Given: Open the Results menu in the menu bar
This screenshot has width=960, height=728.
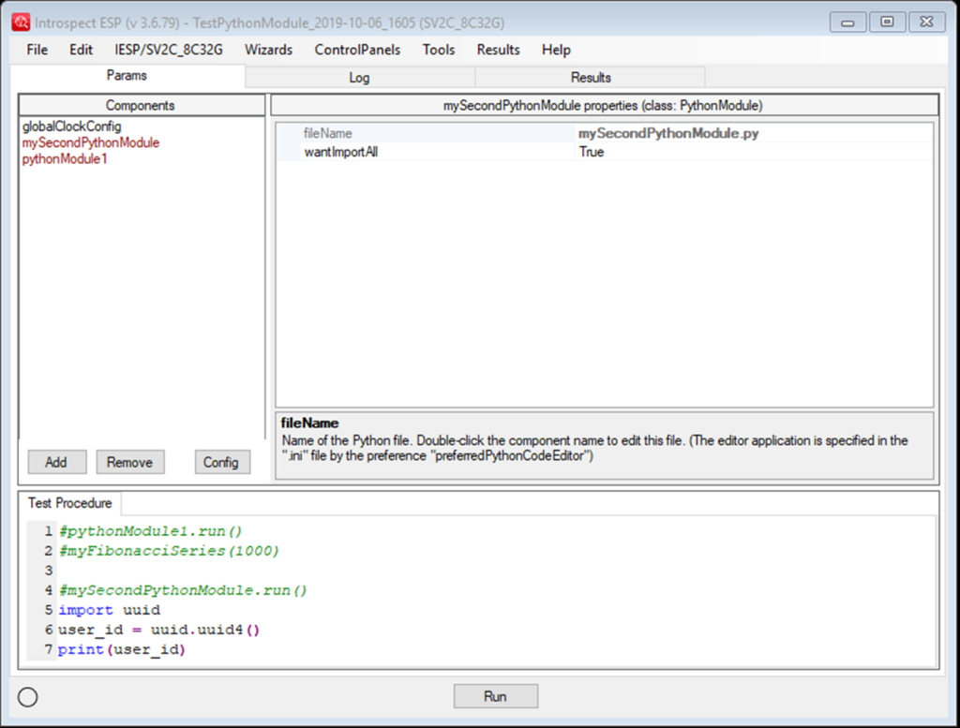Looking at the screenshot, I should point(498,50).
